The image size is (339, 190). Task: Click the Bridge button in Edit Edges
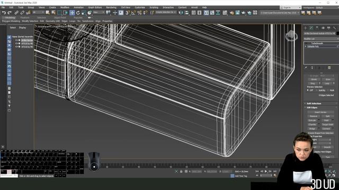pos(312,129)
